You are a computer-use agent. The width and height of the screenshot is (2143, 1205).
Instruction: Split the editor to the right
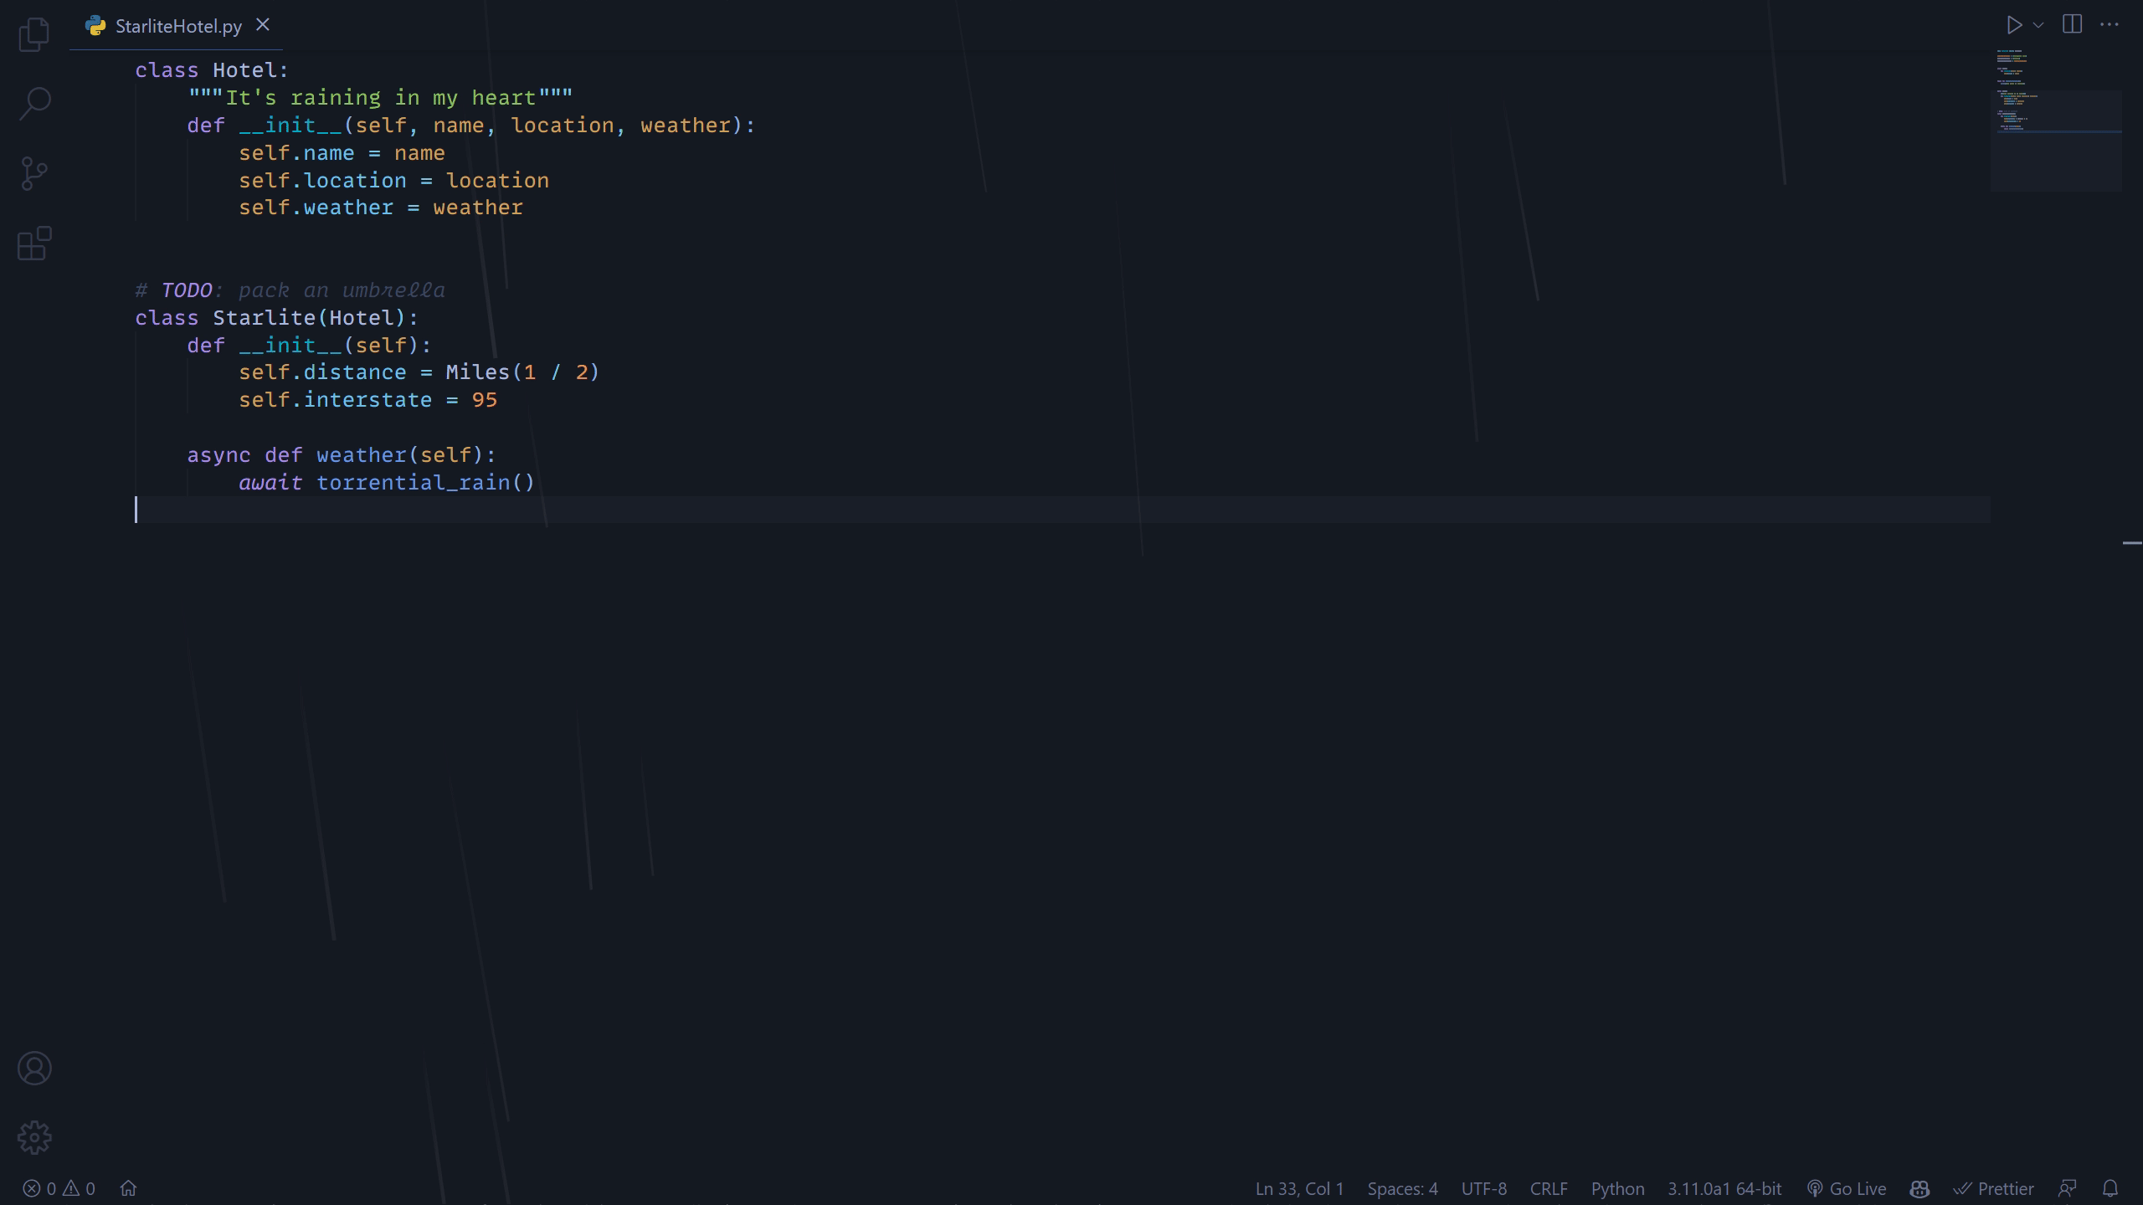(x=2073, y=24)
